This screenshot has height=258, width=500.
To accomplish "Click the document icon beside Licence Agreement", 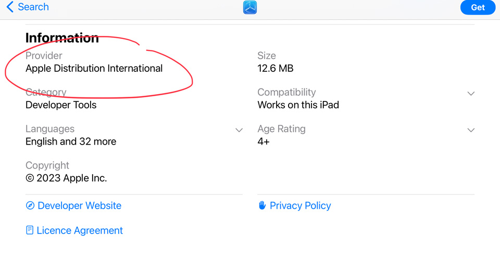I will pos(30,230).
